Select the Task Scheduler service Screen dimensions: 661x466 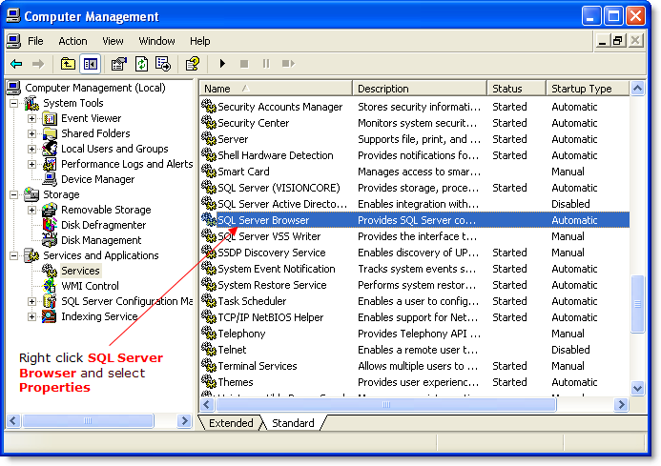click(x=252, y=301)
